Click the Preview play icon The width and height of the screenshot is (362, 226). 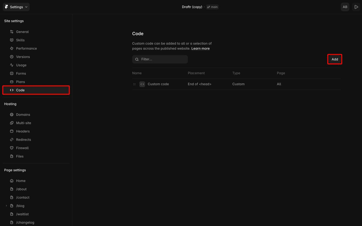(356, 7)
